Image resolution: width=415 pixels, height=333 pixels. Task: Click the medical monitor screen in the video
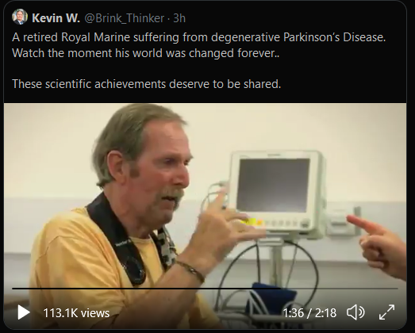pos(273,184)
